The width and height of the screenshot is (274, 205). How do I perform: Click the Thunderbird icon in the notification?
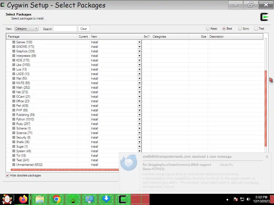click(x=129, y=163)
